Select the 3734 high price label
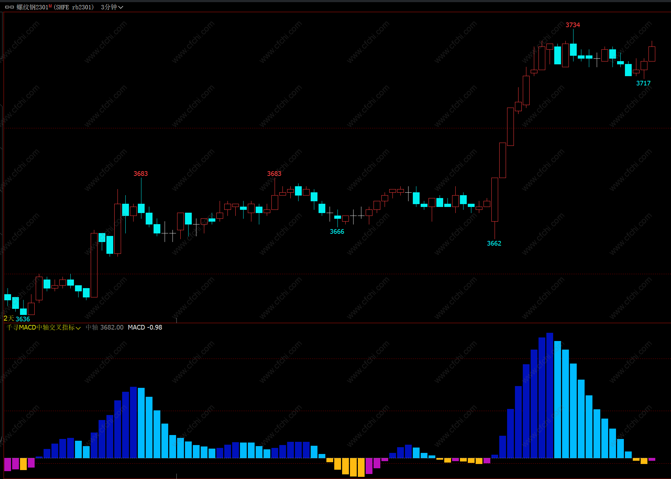The height and width of the screenshot is (479, 671). coord(573,25)
